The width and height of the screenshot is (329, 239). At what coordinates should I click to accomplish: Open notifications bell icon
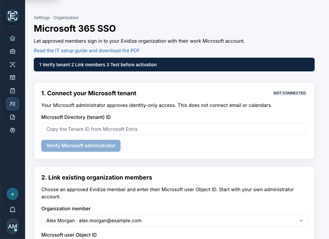pyautogui.click(x=13, y=210)
